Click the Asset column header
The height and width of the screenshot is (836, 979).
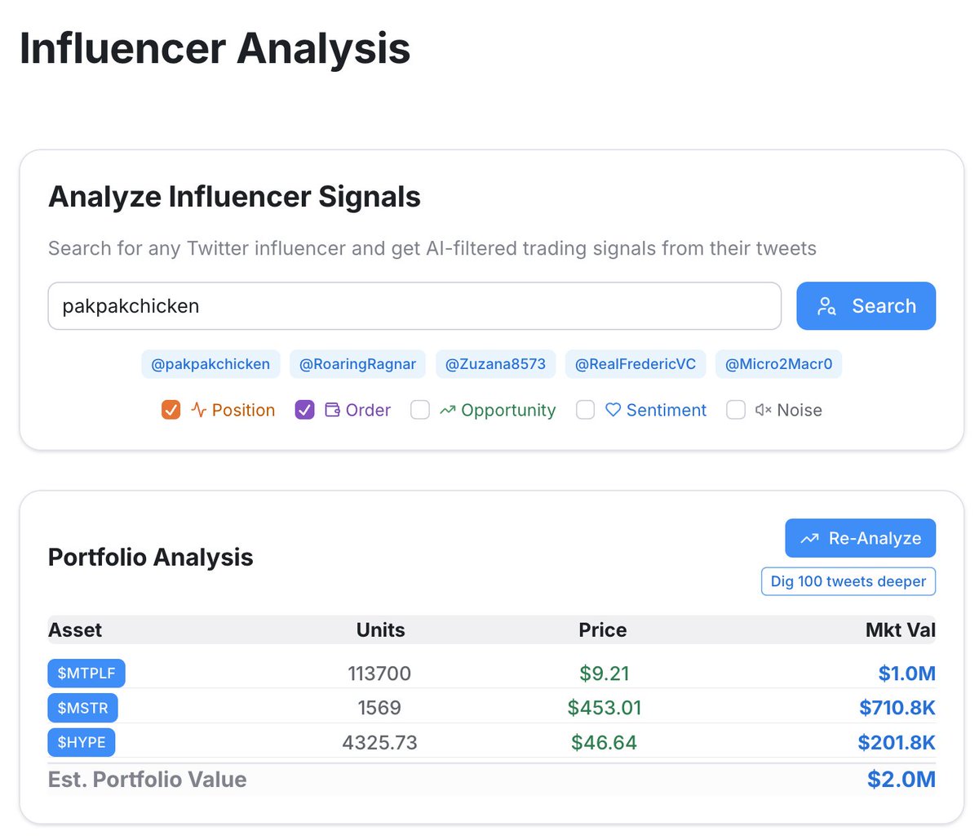[75, 630]
